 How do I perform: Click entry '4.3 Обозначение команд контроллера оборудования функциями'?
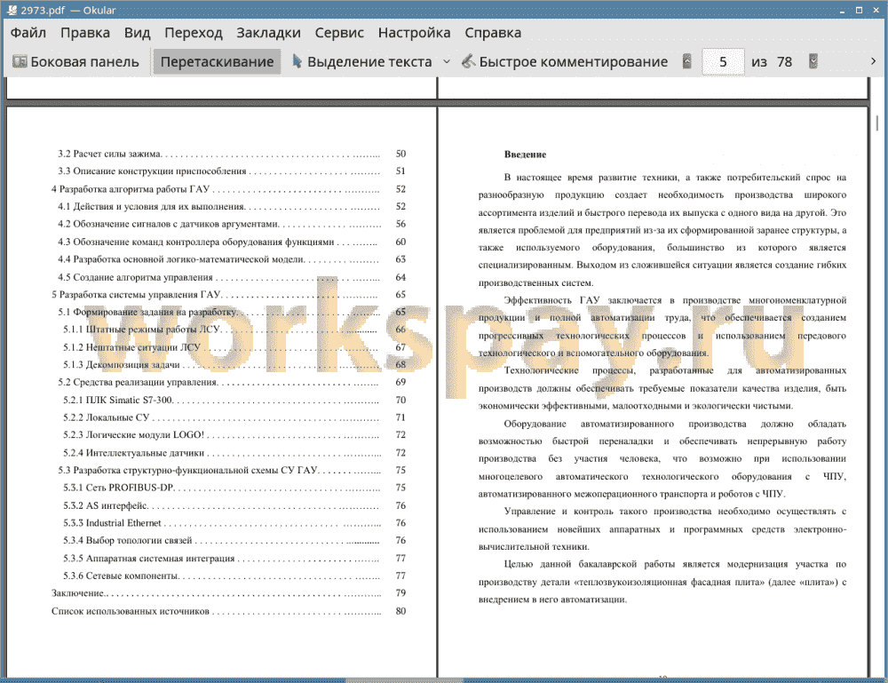click(196, 242)
